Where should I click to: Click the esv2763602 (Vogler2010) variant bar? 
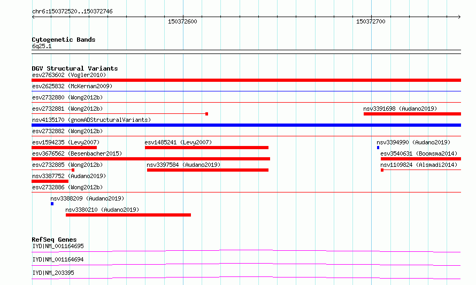pos(246,80)
